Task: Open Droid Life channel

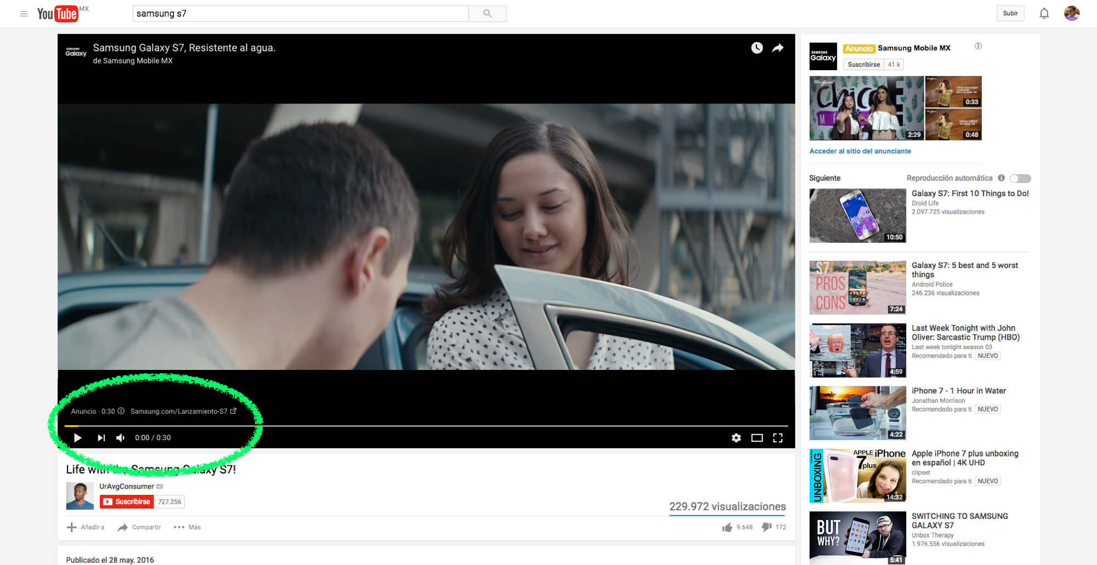Action: [x=925, y=203]
